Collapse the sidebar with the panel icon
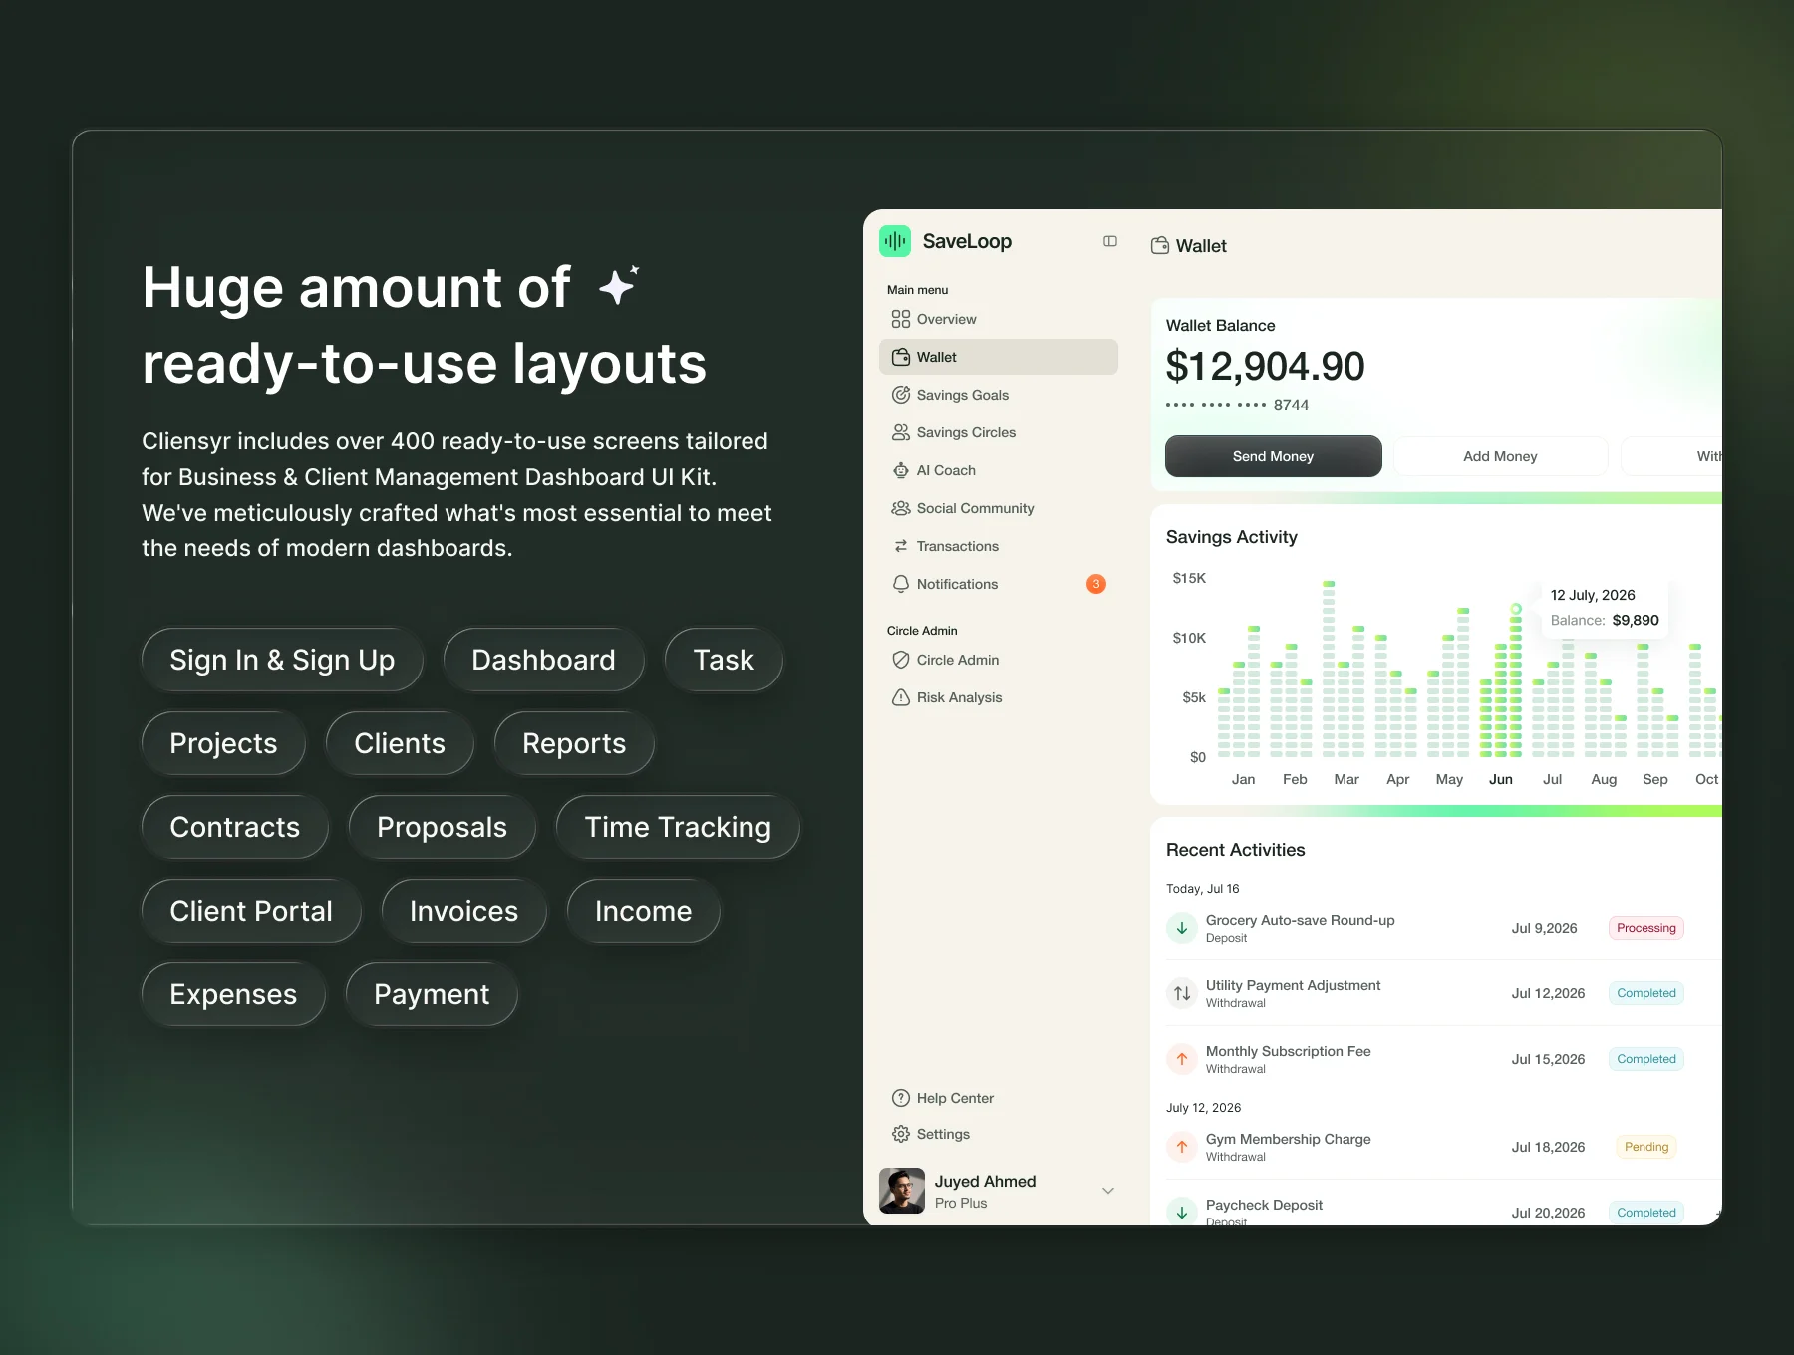This screenshot has width=1794, height=1355. click(1110, 241)
